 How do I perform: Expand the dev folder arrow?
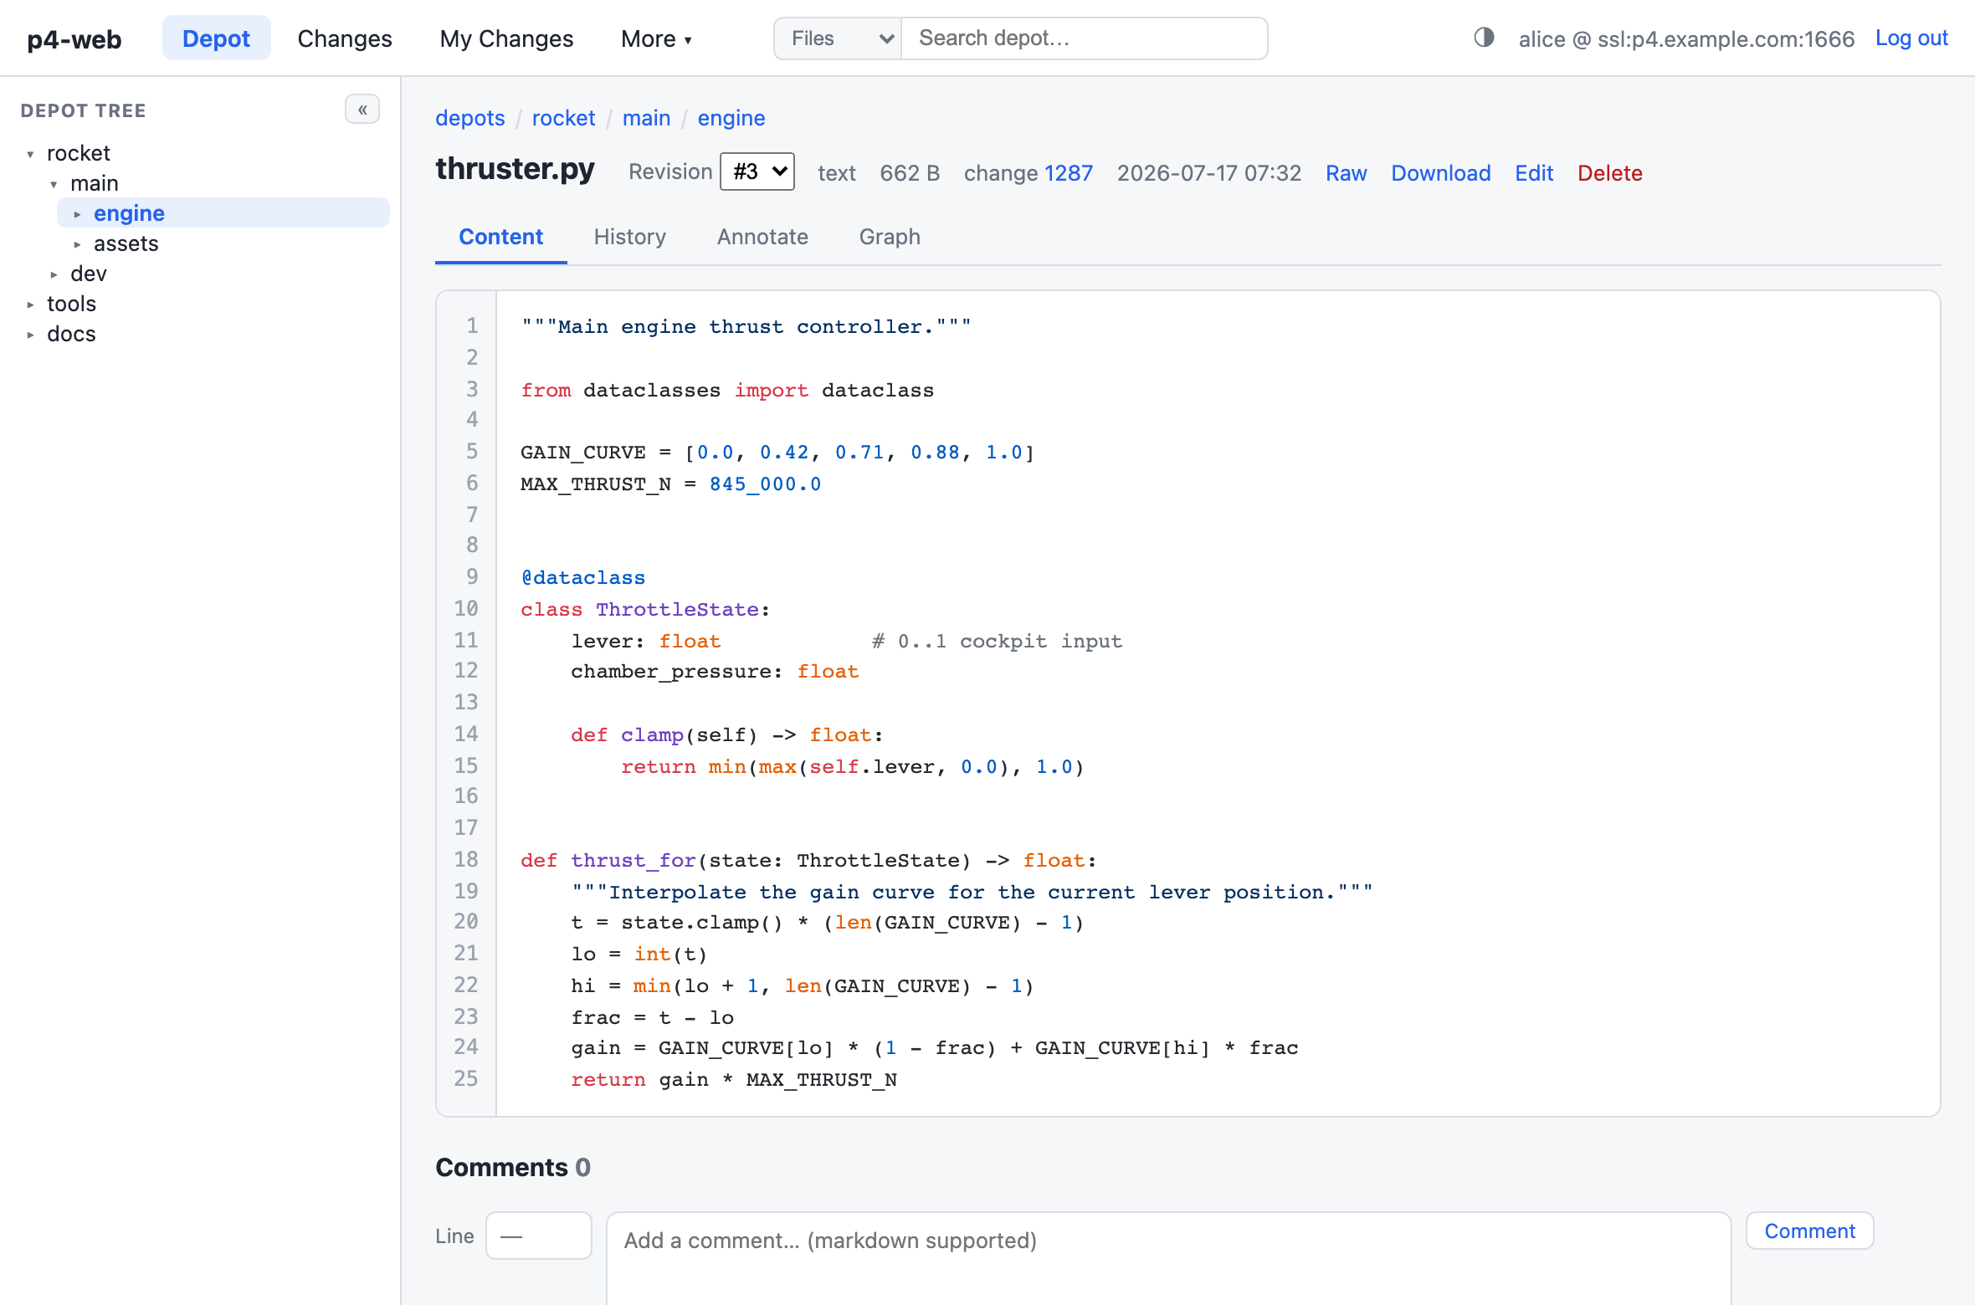[54, 274]
